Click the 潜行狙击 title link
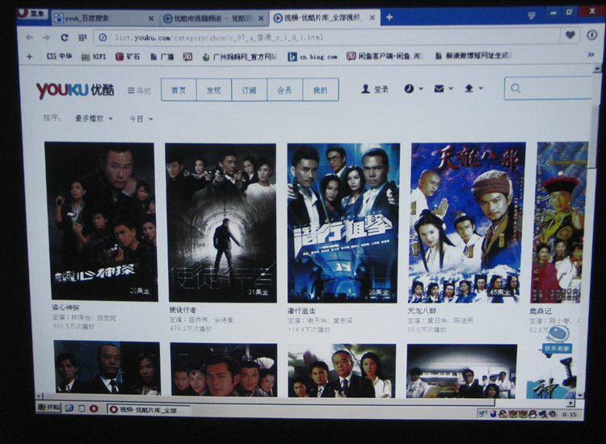606x444 pixels. [301, 311]
